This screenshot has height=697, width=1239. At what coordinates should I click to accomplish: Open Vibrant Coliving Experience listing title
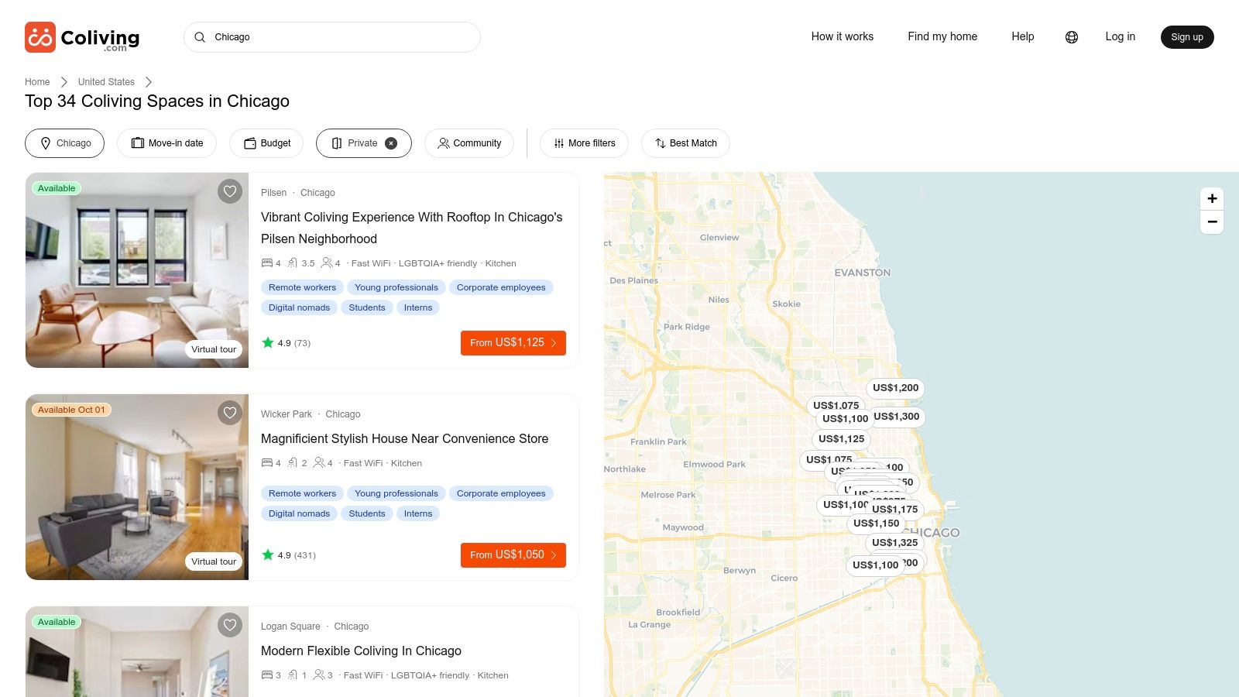412,228
